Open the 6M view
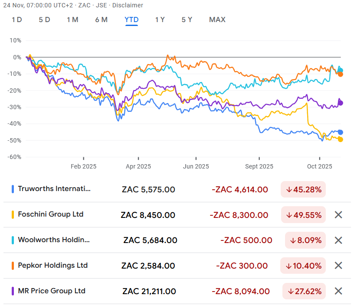Screen dimensions: 354x308 tap(102, 20)
